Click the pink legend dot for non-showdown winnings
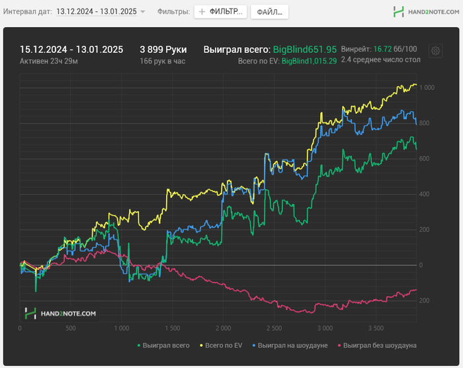The image size is (463, 368). pos(339,345)
